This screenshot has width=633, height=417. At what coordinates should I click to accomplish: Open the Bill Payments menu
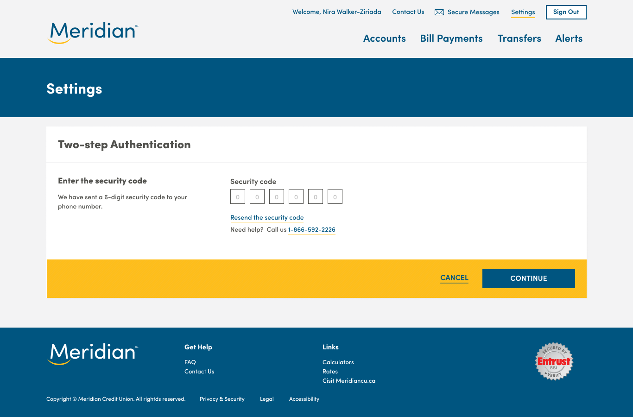pos(451,38)
